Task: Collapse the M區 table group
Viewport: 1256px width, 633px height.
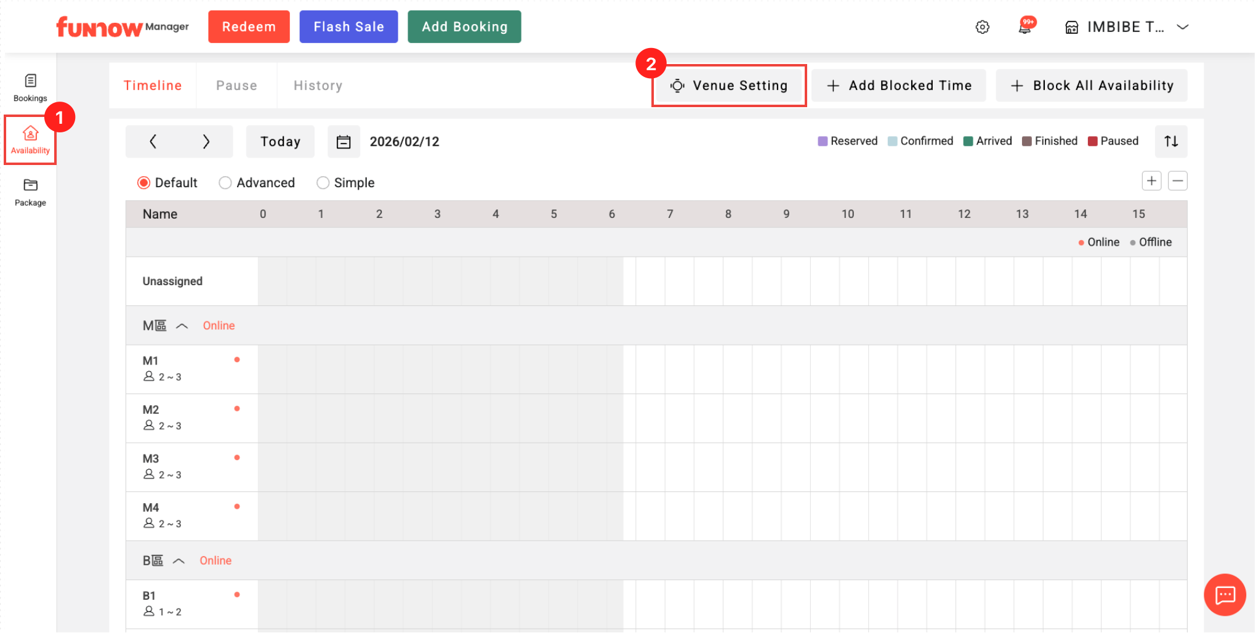Action: click(x=182, y=326)
